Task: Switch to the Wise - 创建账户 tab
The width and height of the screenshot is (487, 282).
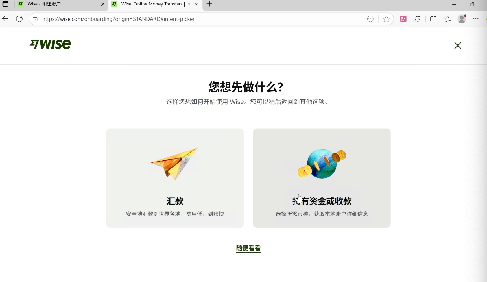Action: coord(58,4)
